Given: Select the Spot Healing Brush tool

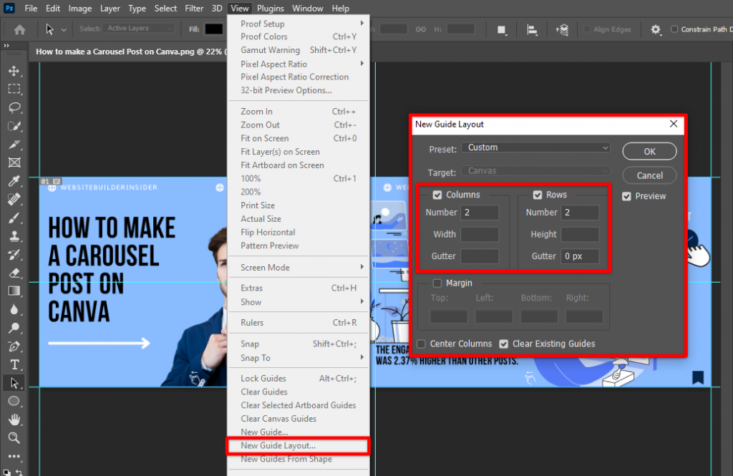Looking at the screenshot, I should [15, 200].
